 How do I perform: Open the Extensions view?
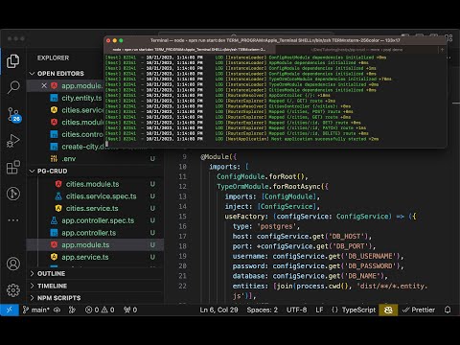[13, 167]
